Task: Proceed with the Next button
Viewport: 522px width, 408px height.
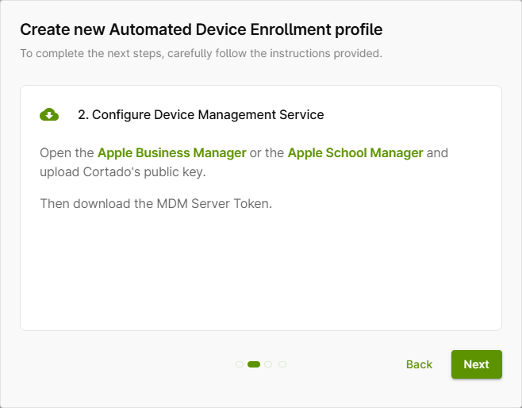Action: tap(477, 364)
